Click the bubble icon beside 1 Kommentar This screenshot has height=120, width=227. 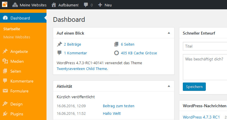(x=59, y=53)
